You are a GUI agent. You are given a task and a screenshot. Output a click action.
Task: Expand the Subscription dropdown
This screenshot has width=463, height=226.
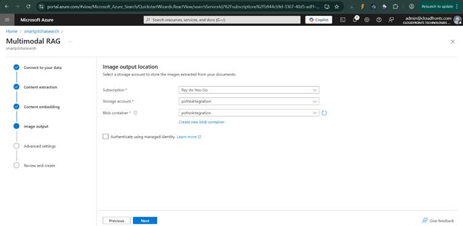249,90
